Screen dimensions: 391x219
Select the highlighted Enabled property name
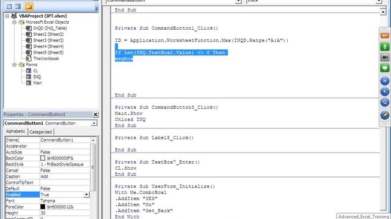22,195
